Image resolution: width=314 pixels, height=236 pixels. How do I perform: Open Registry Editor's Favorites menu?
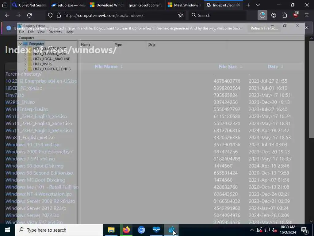click(x=55, y=32)
